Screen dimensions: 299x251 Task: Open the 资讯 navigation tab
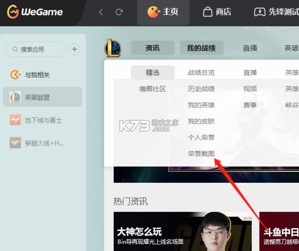click(x=152, y=48)
